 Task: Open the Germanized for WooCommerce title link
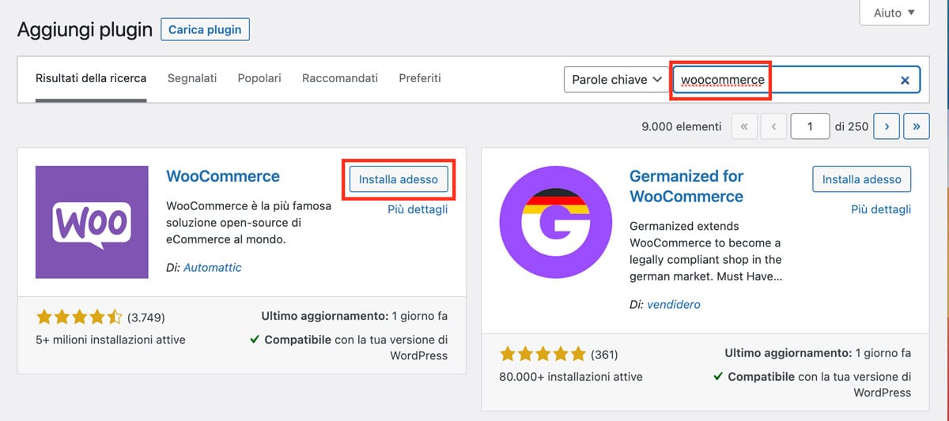686,186
